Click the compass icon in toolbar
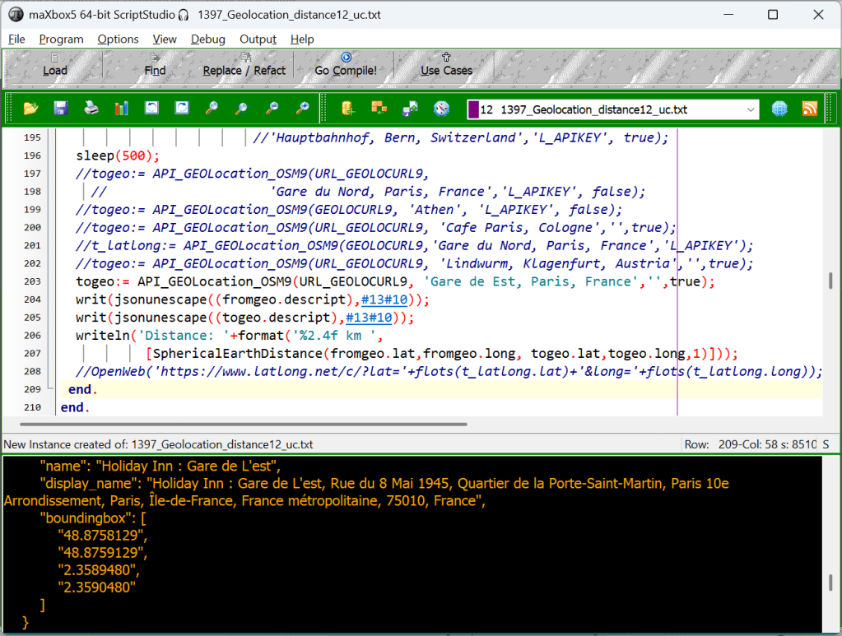842x636 pixels. 442,109
